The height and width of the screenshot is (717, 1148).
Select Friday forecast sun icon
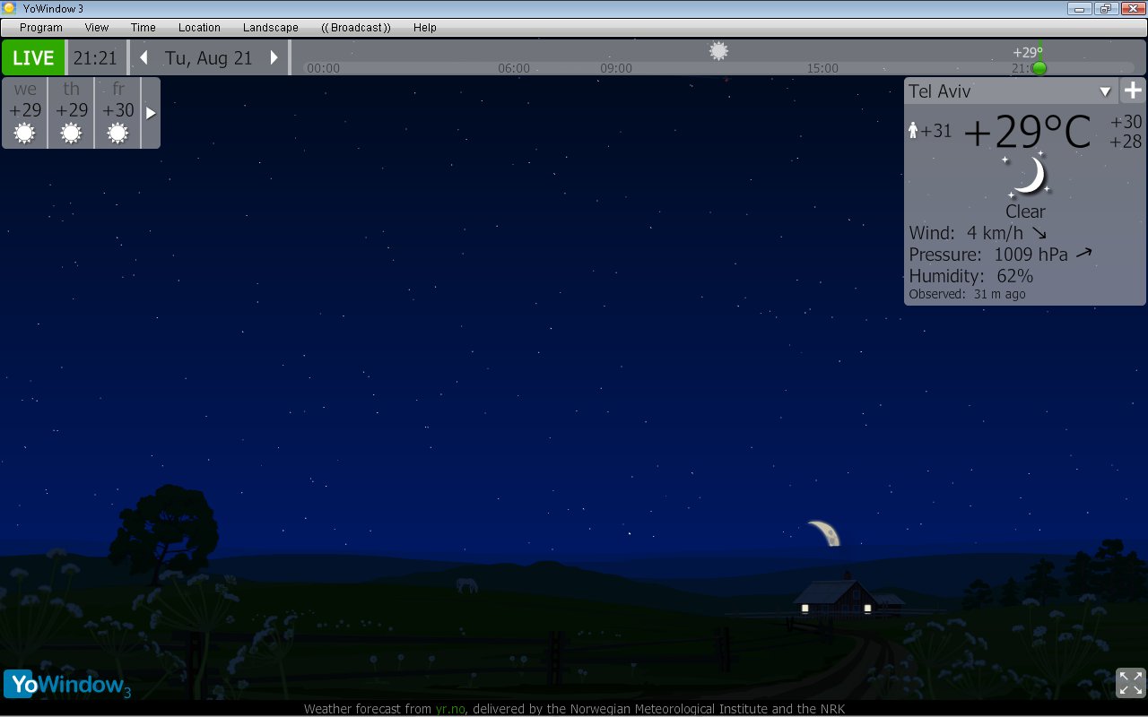[x=117, y=134]
